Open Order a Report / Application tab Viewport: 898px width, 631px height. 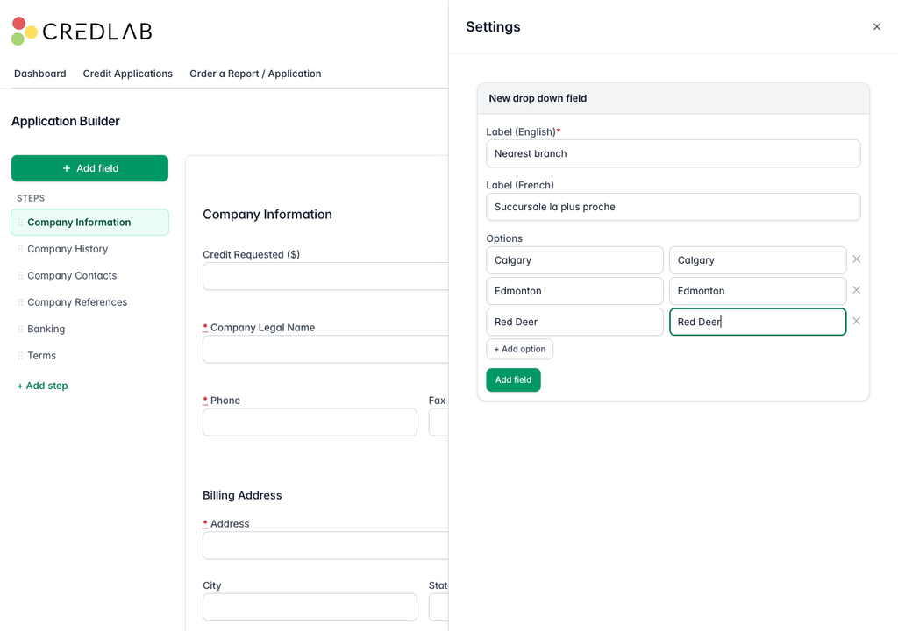point(255,74)
